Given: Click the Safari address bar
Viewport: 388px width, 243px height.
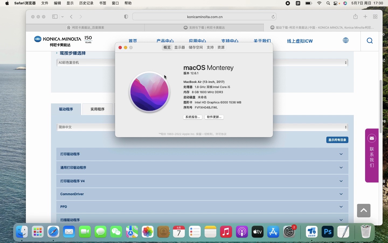Looking at the screenshot, I should (x=205, y=17).
